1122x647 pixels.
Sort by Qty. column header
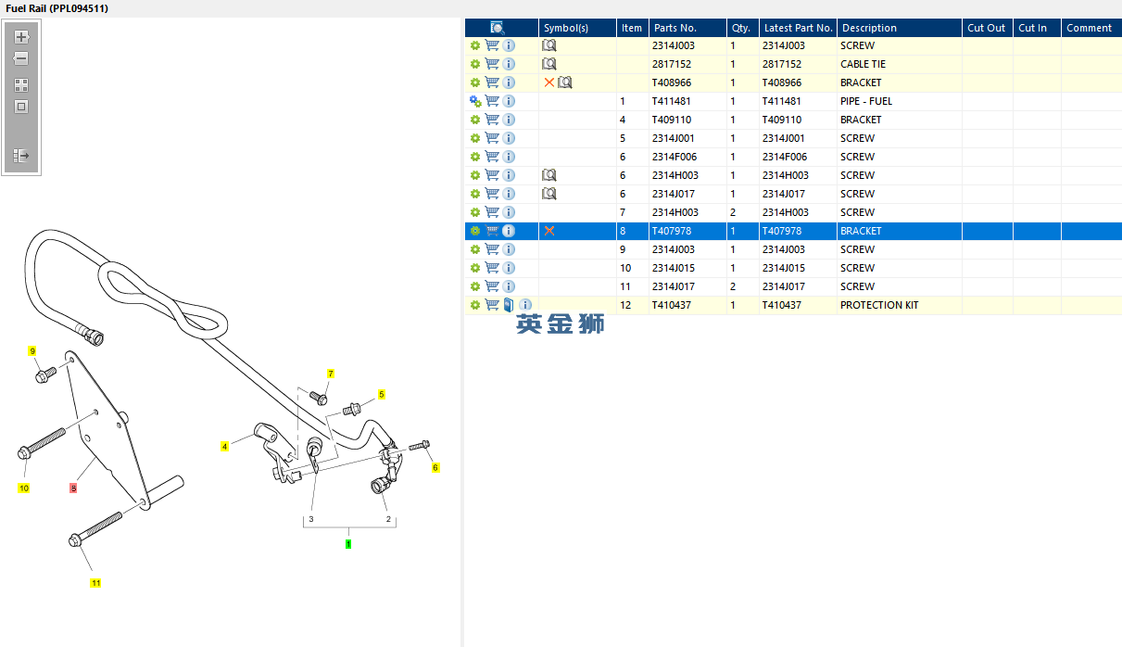click(742, 28)
